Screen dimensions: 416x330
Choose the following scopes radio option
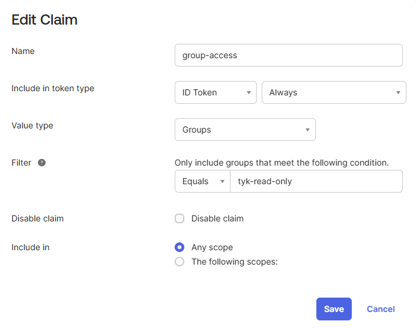pos(179,262)
